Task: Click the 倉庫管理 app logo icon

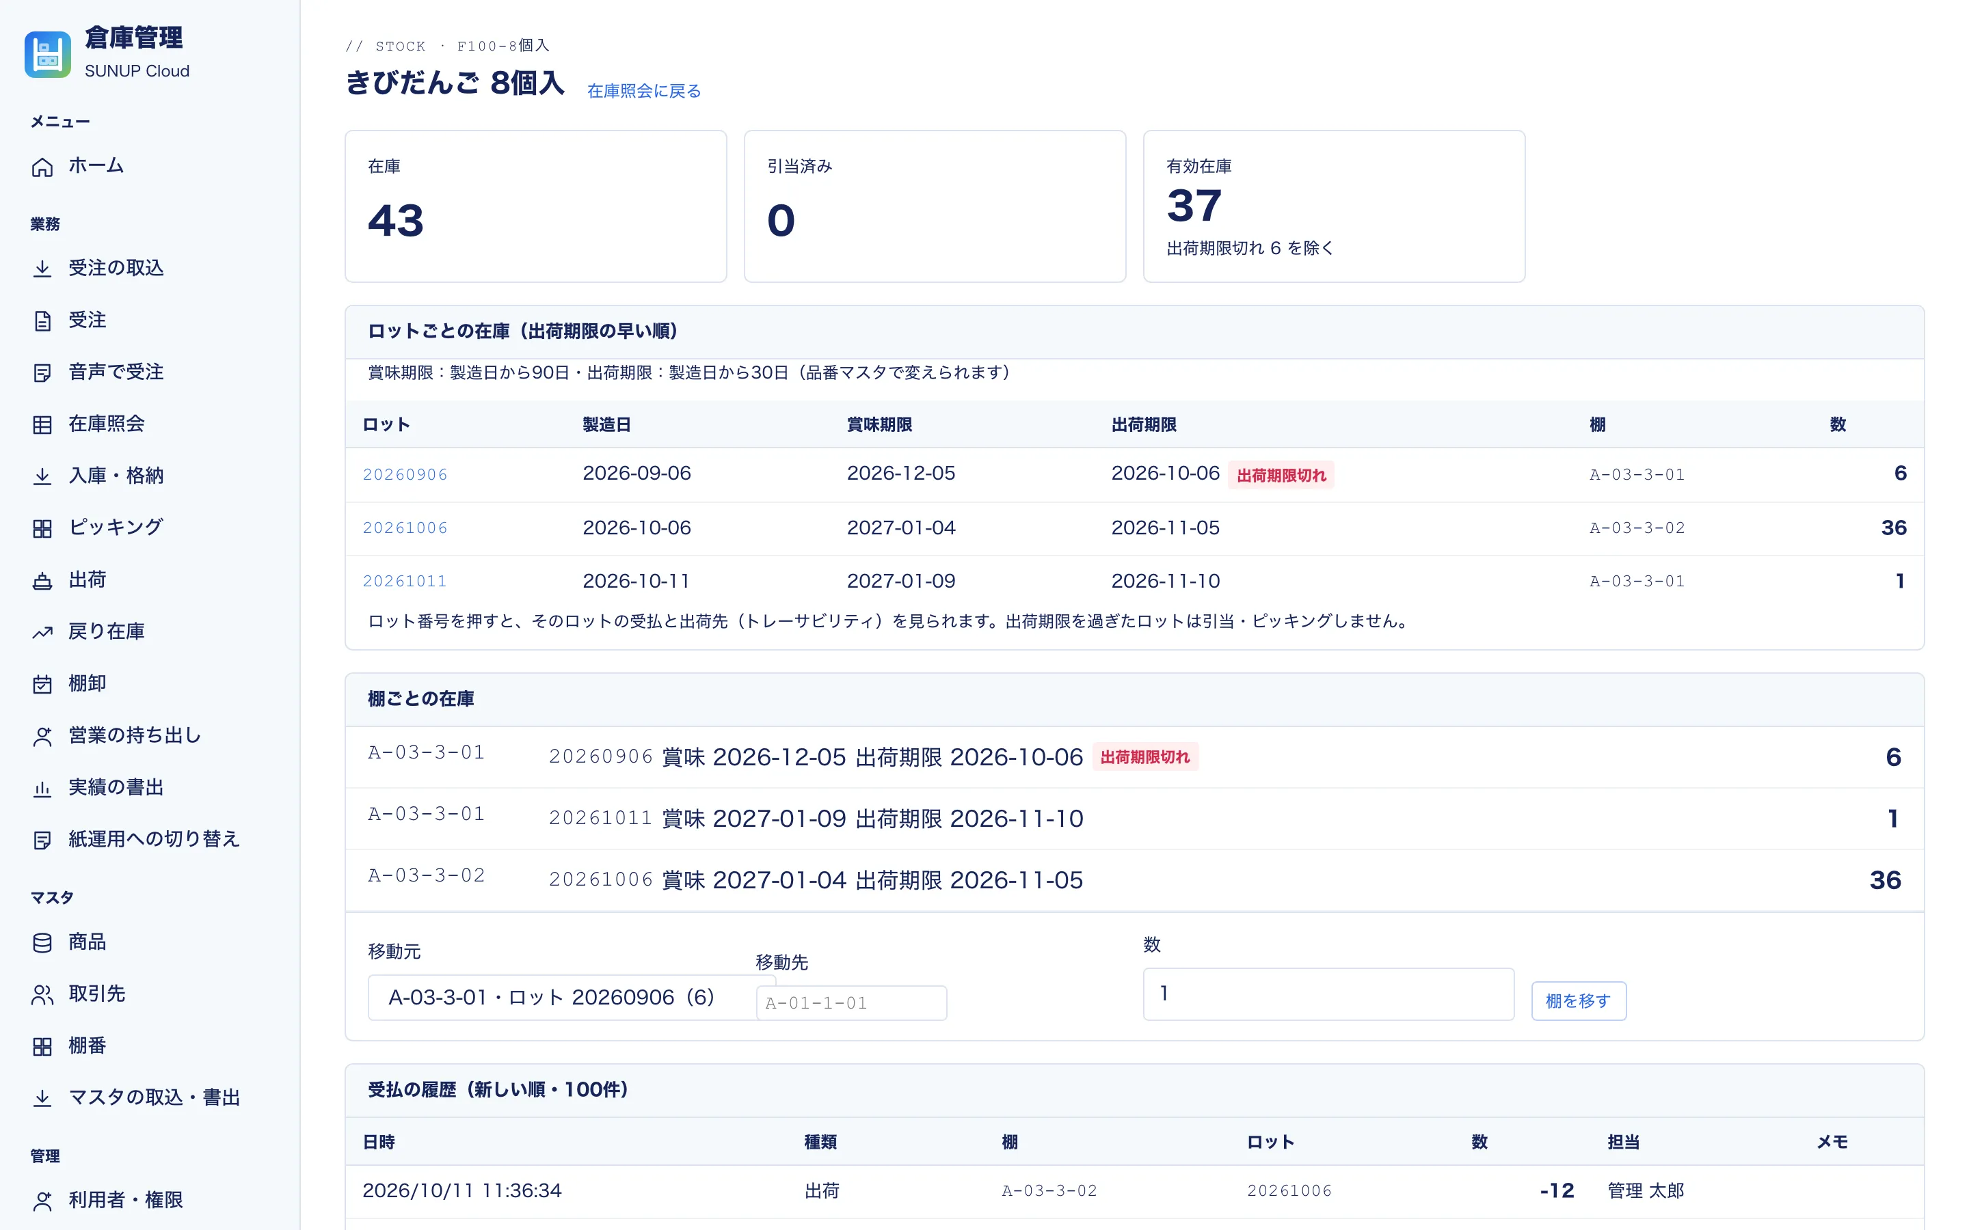Action: pyautogui.click(x=47, y=55)
